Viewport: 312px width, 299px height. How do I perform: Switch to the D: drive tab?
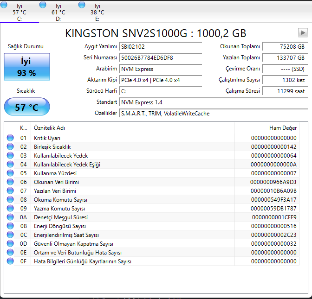point(58,12)
